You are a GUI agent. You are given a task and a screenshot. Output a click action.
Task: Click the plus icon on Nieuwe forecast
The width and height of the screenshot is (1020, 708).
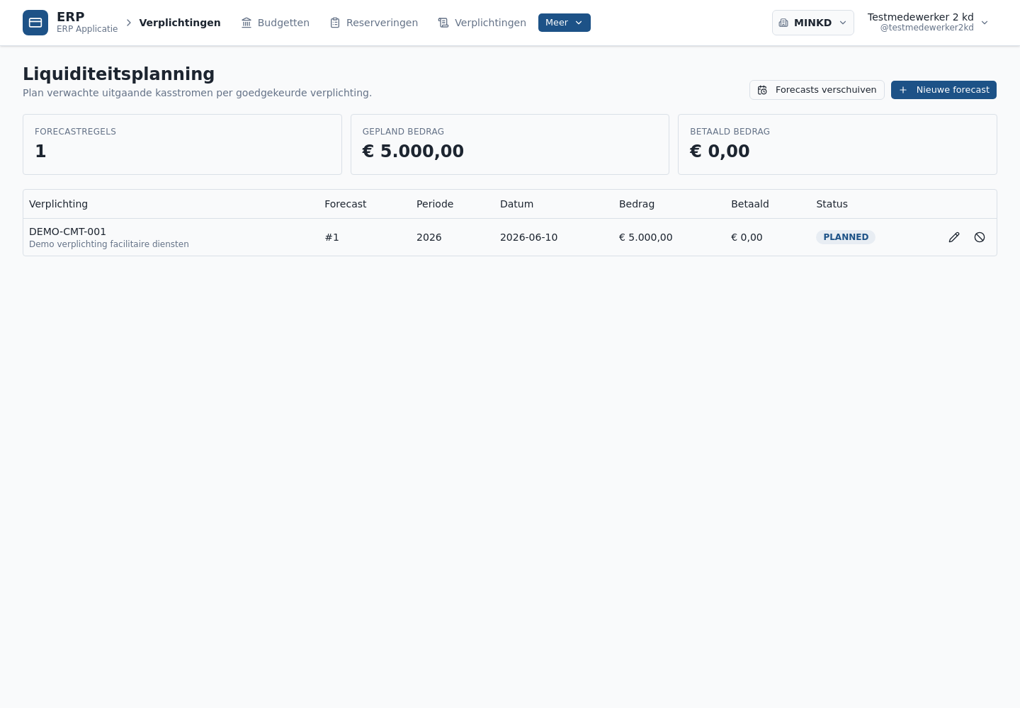(903, 90)
